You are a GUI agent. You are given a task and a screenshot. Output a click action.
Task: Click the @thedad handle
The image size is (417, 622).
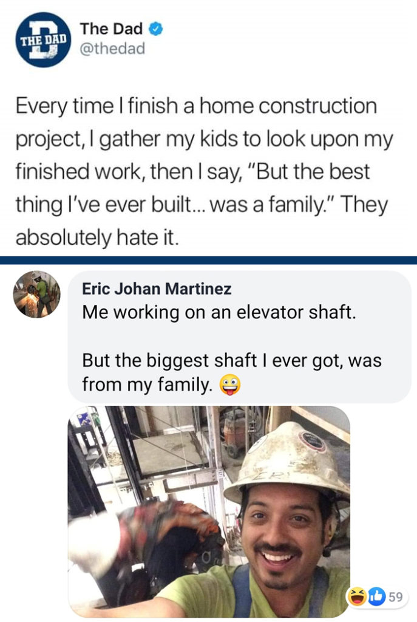pos(113,49)
